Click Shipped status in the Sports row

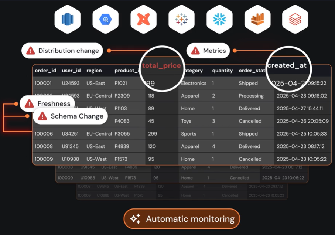(248, 134)
